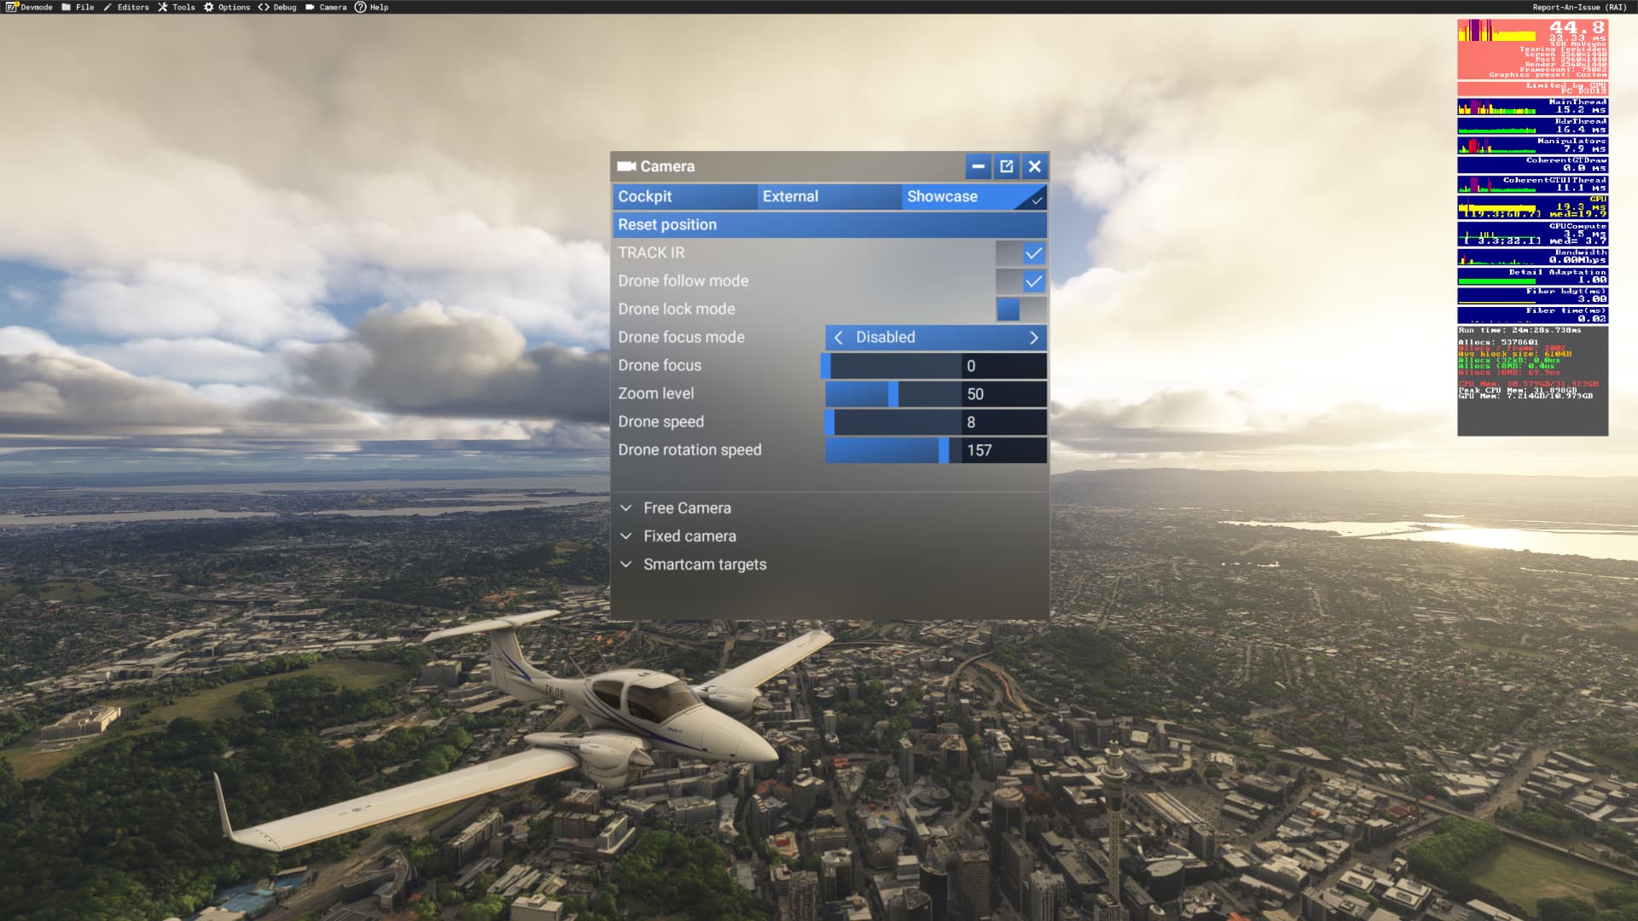Screen dimensions: 1638x921
Task: Open the Tools wrench menu
Action: tap(176, 7)
